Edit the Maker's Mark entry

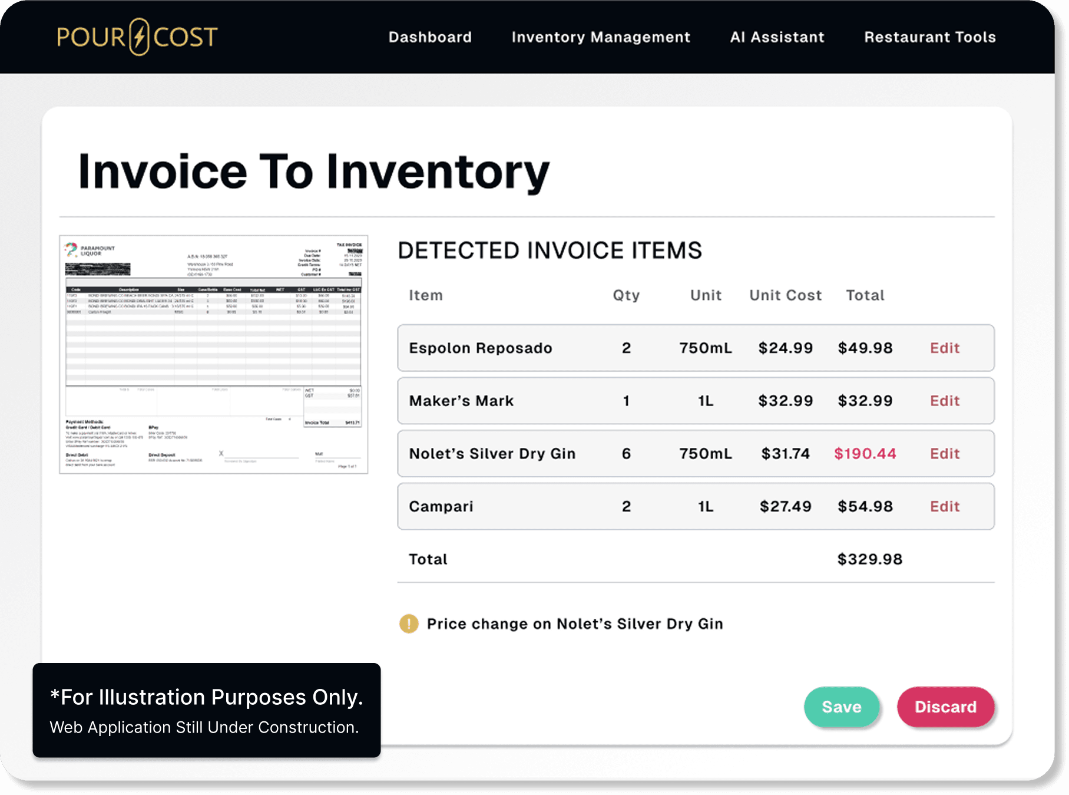pos(944,401)
